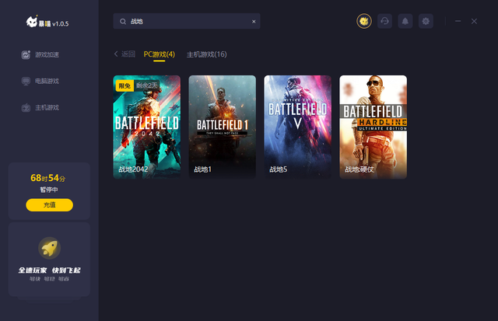
Task: Click the 战地1 title label
Action: 202,169
